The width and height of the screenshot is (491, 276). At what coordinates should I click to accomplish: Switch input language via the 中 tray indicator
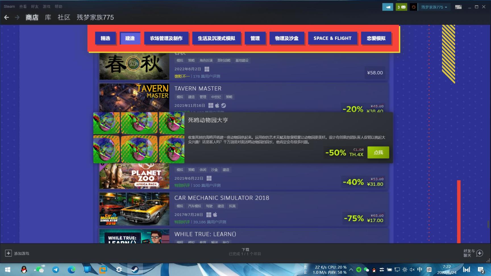click(x=420, y=269)
